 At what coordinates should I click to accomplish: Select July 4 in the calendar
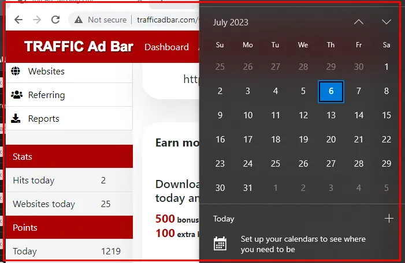[x=276, y=91]
